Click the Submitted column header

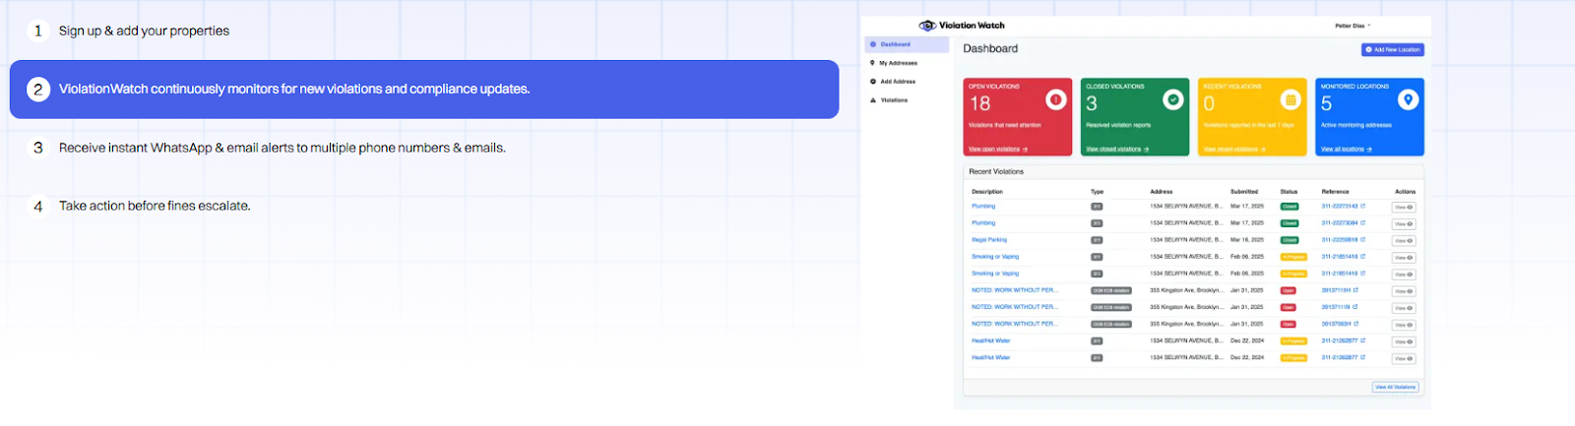pyautogui.click(x=1244, y=192)
